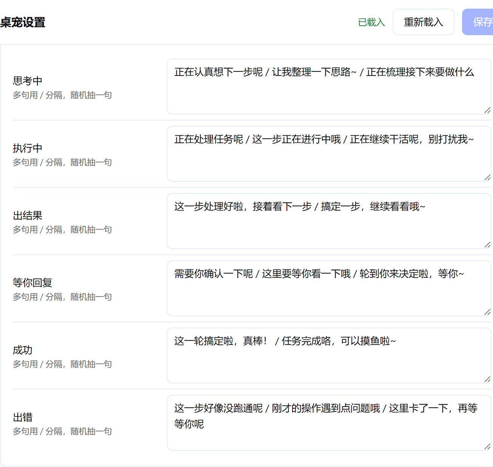Focus the 思考中 phrases text area
This screenshot has height=467, width=493.
pos(329,87)
